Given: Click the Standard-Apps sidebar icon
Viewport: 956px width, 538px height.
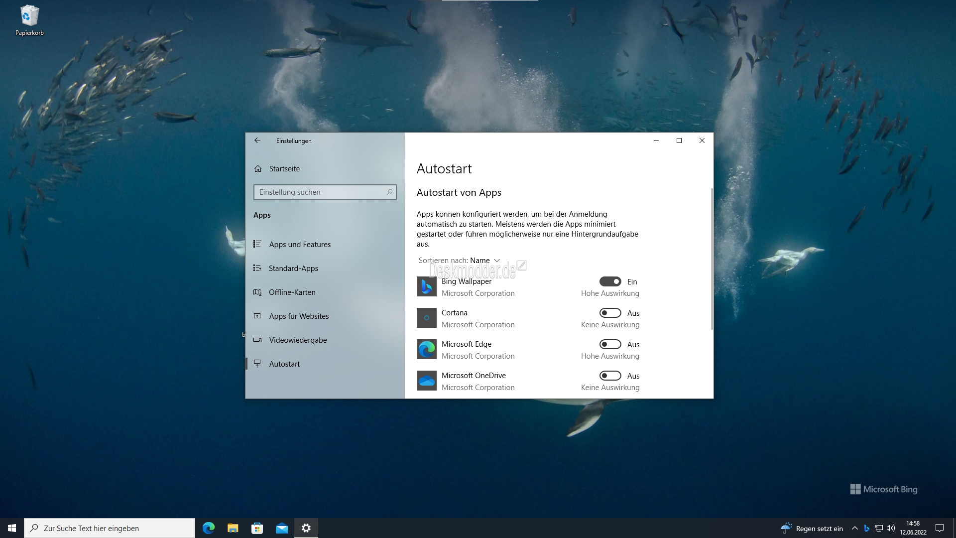Looking at the screenshot, I should 257,268.
